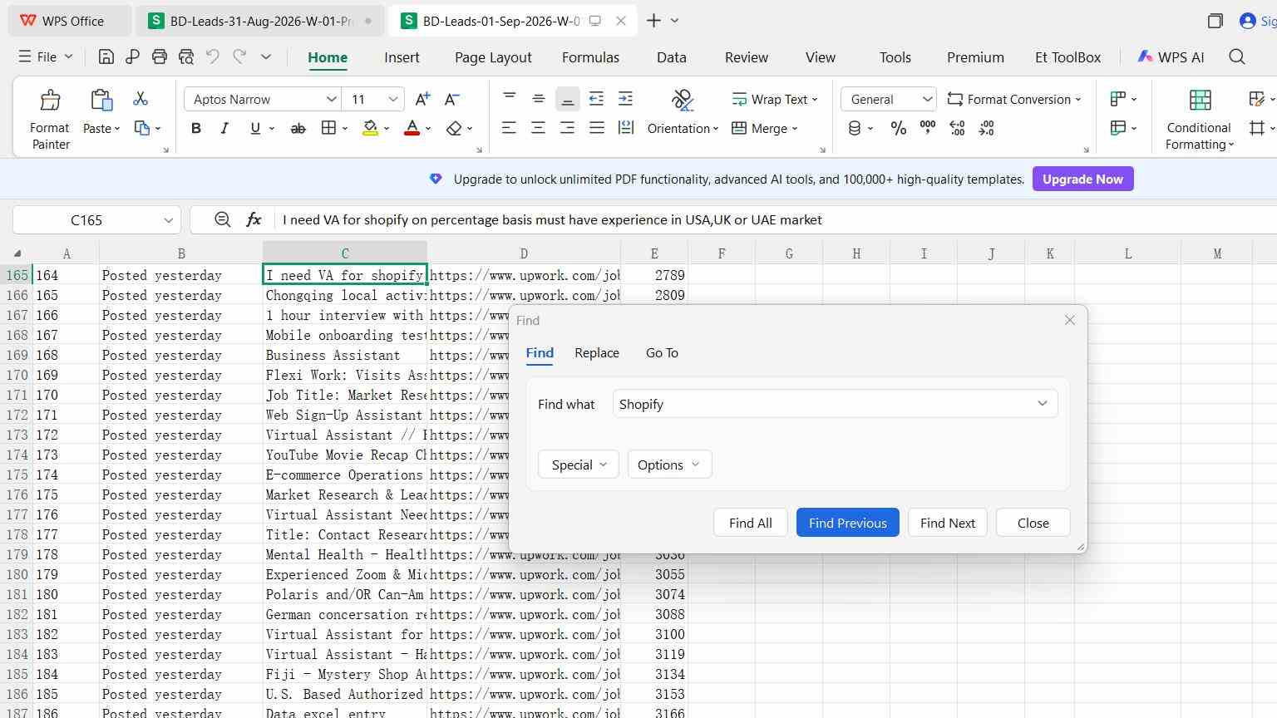The width and height of the screenshot is (1277, 718).
Task: Expand the font name dropdown
Action: click(331, 99)
